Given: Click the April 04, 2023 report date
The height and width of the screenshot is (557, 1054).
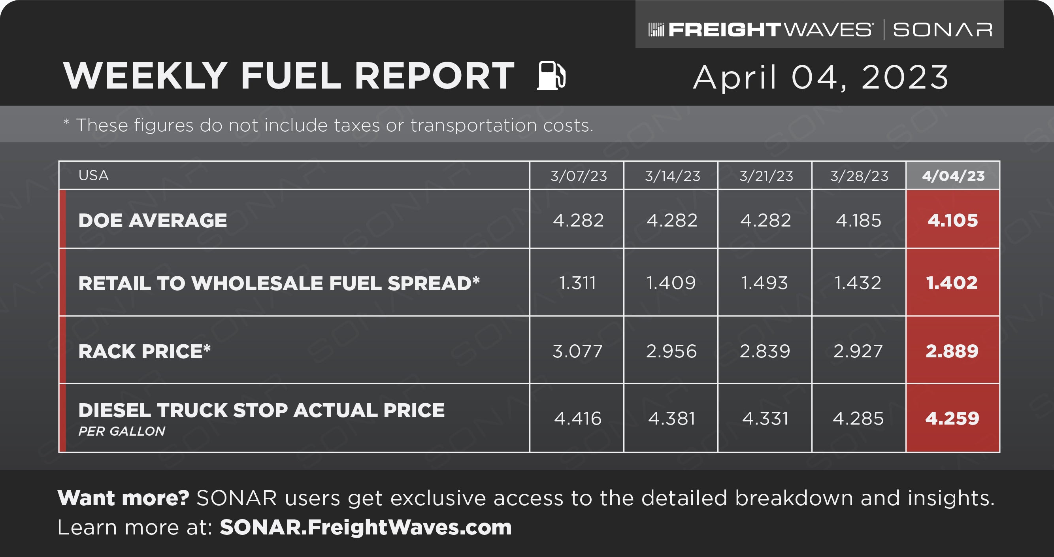Looking at the screenshot, I should click(x=820, y=77).
